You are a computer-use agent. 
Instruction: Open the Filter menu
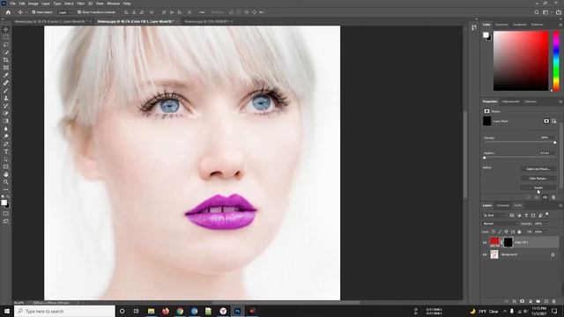tap(80, 4)
